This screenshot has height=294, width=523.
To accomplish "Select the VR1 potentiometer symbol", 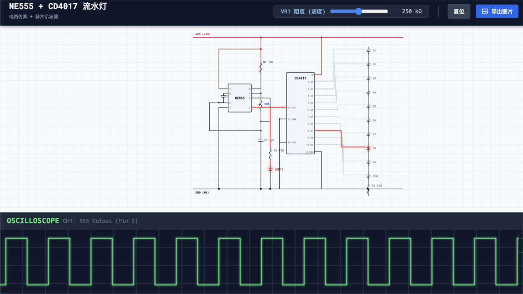I will coord(260,104).
